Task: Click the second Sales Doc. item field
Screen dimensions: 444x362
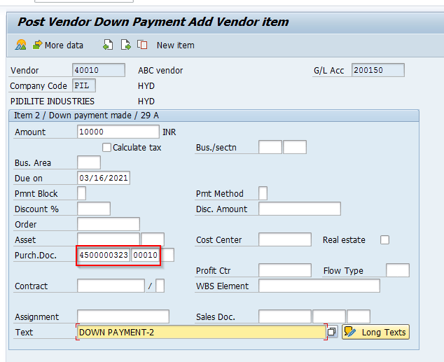Action: (x=329, y=316)
